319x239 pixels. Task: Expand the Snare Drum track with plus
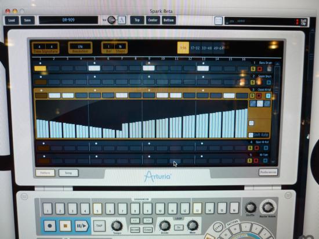[x=269, y=82]
